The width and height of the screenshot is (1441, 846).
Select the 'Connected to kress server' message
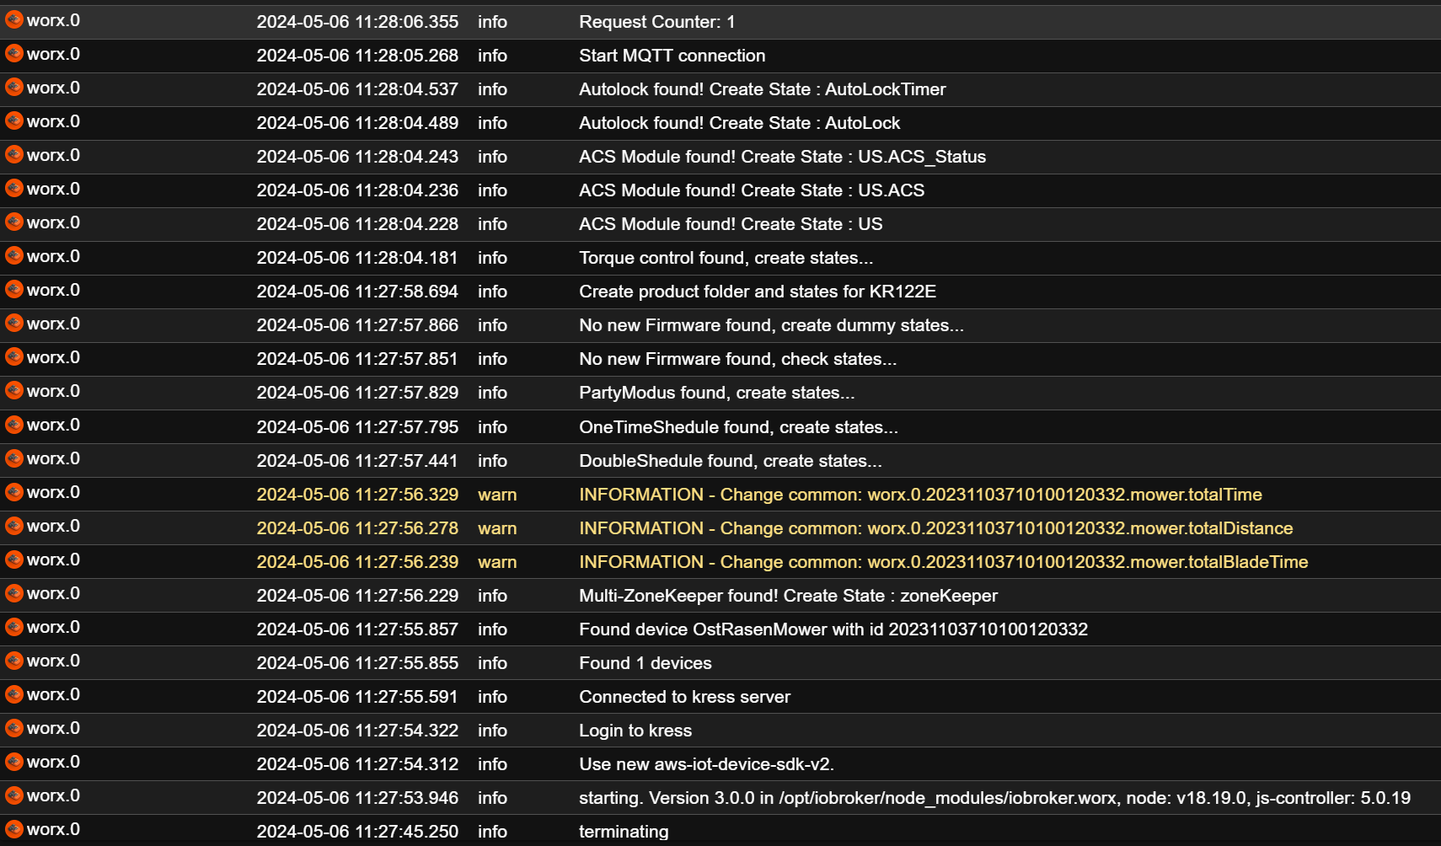click(x=684, y=697)
